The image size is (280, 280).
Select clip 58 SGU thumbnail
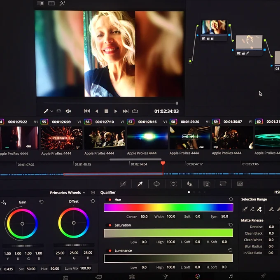190,138
